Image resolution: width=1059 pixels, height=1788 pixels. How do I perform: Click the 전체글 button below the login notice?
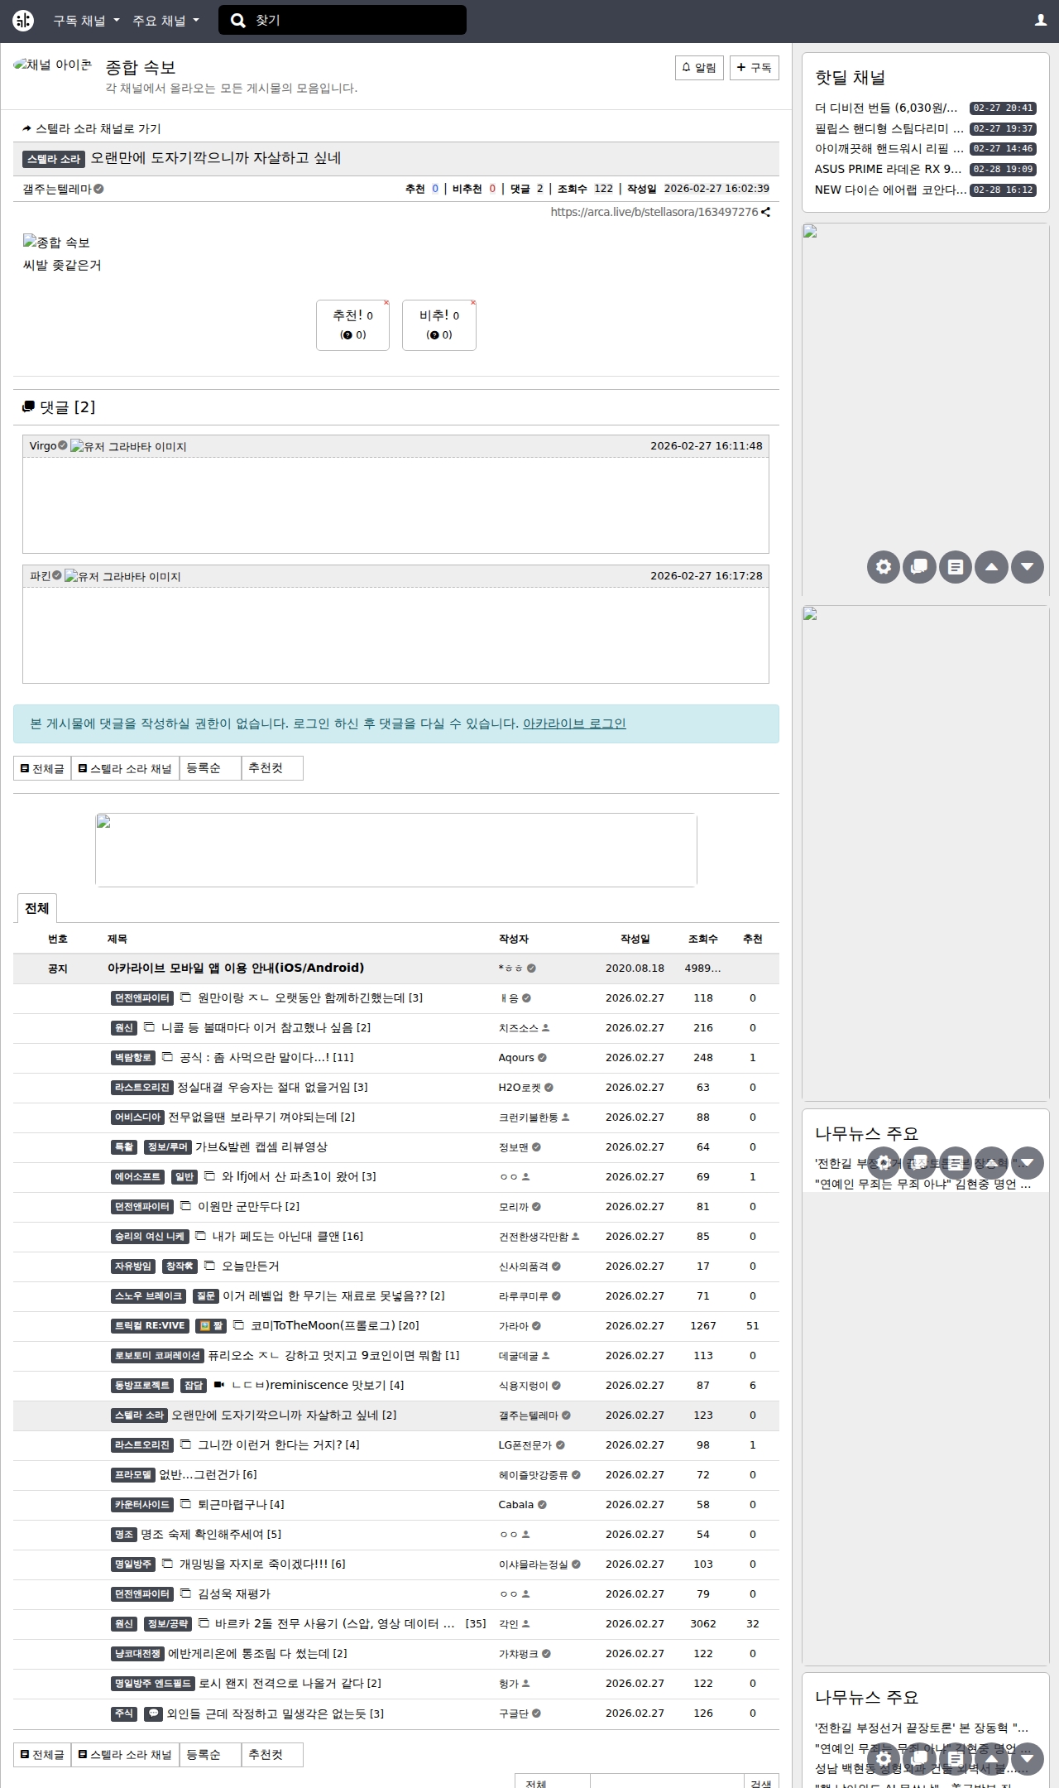click(x=42, y=768)
